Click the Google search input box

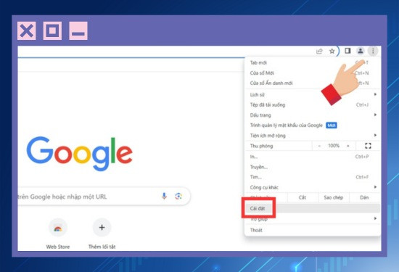coord(104,197)
